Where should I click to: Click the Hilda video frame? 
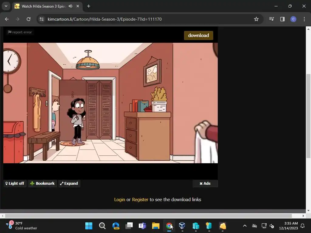(111, 103)
